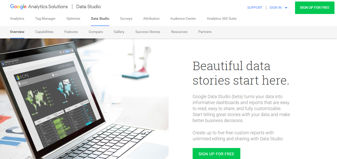Go to the Partners tab

205,32
